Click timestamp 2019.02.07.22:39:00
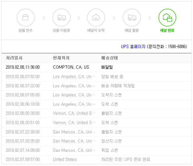Image resolution: width=193 pixels, height=166 pixels. click(x=23, y=132)
